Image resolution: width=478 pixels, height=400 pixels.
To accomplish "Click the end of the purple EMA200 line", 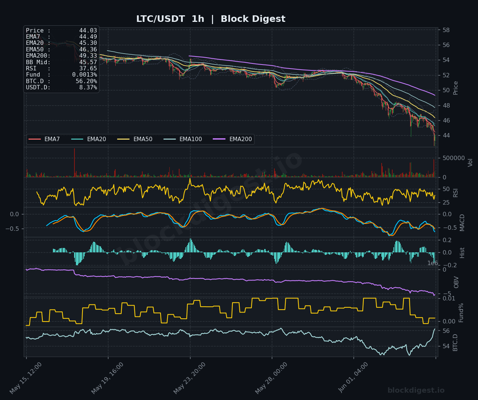I will coord(435,95).
